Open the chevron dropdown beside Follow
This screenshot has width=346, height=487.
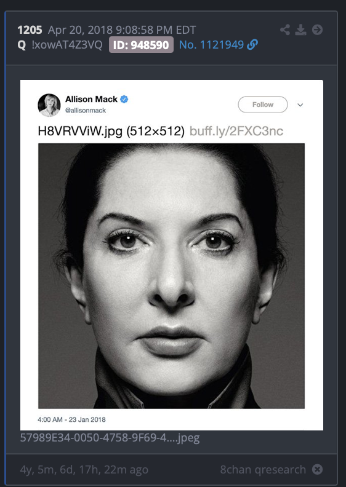pyautogui.click(x=300, y=105)
